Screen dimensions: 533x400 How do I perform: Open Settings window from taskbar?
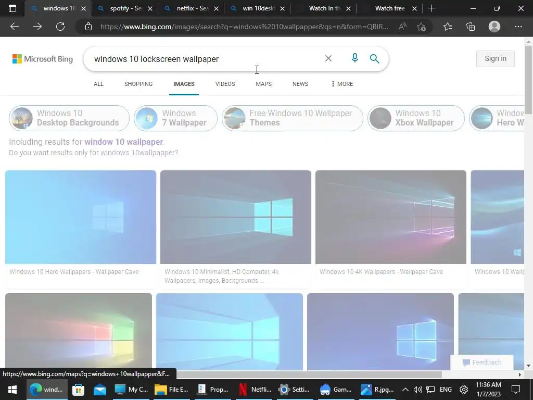[294, 390]
